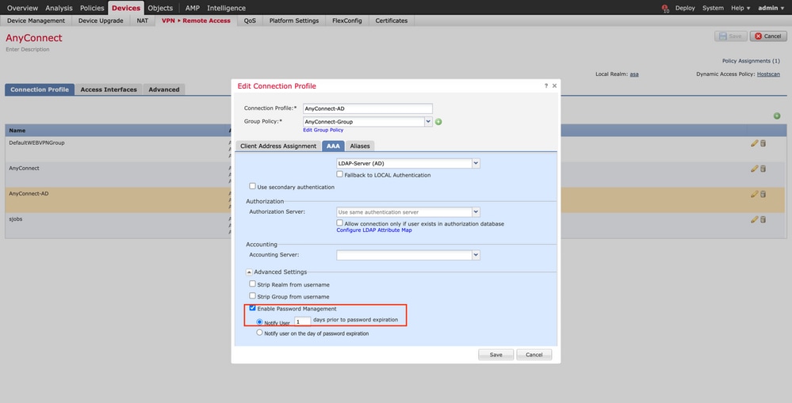Toggle Strip Group from username
792x403 pixels.
tap(253, 295)
